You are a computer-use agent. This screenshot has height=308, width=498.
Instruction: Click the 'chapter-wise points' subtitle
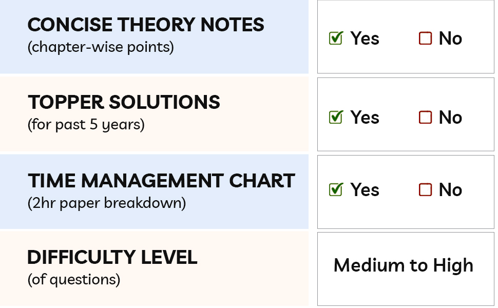pos(101,47)
